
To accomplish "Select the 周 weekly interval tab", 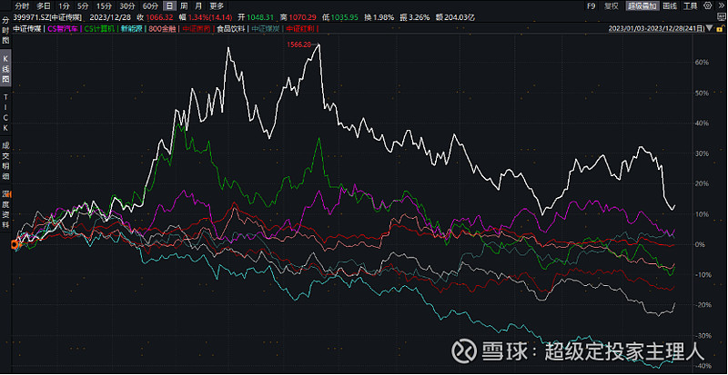I will point(185,6).
